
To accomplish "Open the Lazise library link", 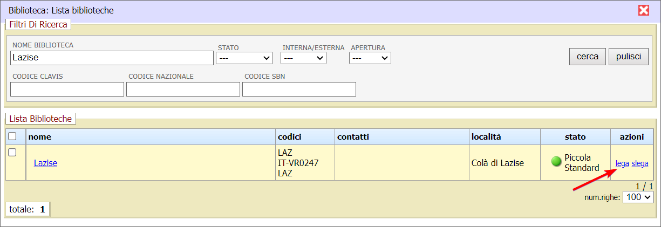I will tap(45, 163).
